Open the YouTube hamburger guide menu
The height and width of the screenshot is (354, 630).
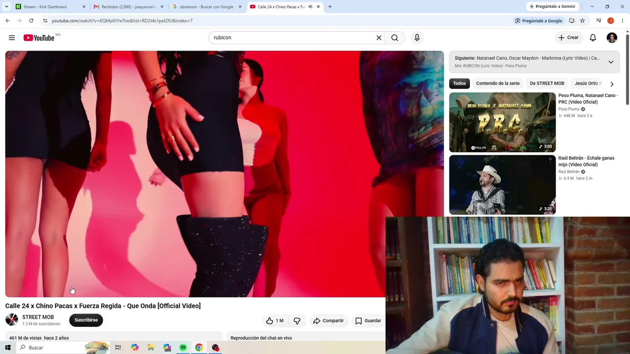(x=12, y=38)
